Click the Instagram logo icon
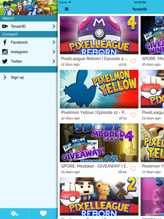This screenshot has width=164, height=219. (x=5, y=52)
